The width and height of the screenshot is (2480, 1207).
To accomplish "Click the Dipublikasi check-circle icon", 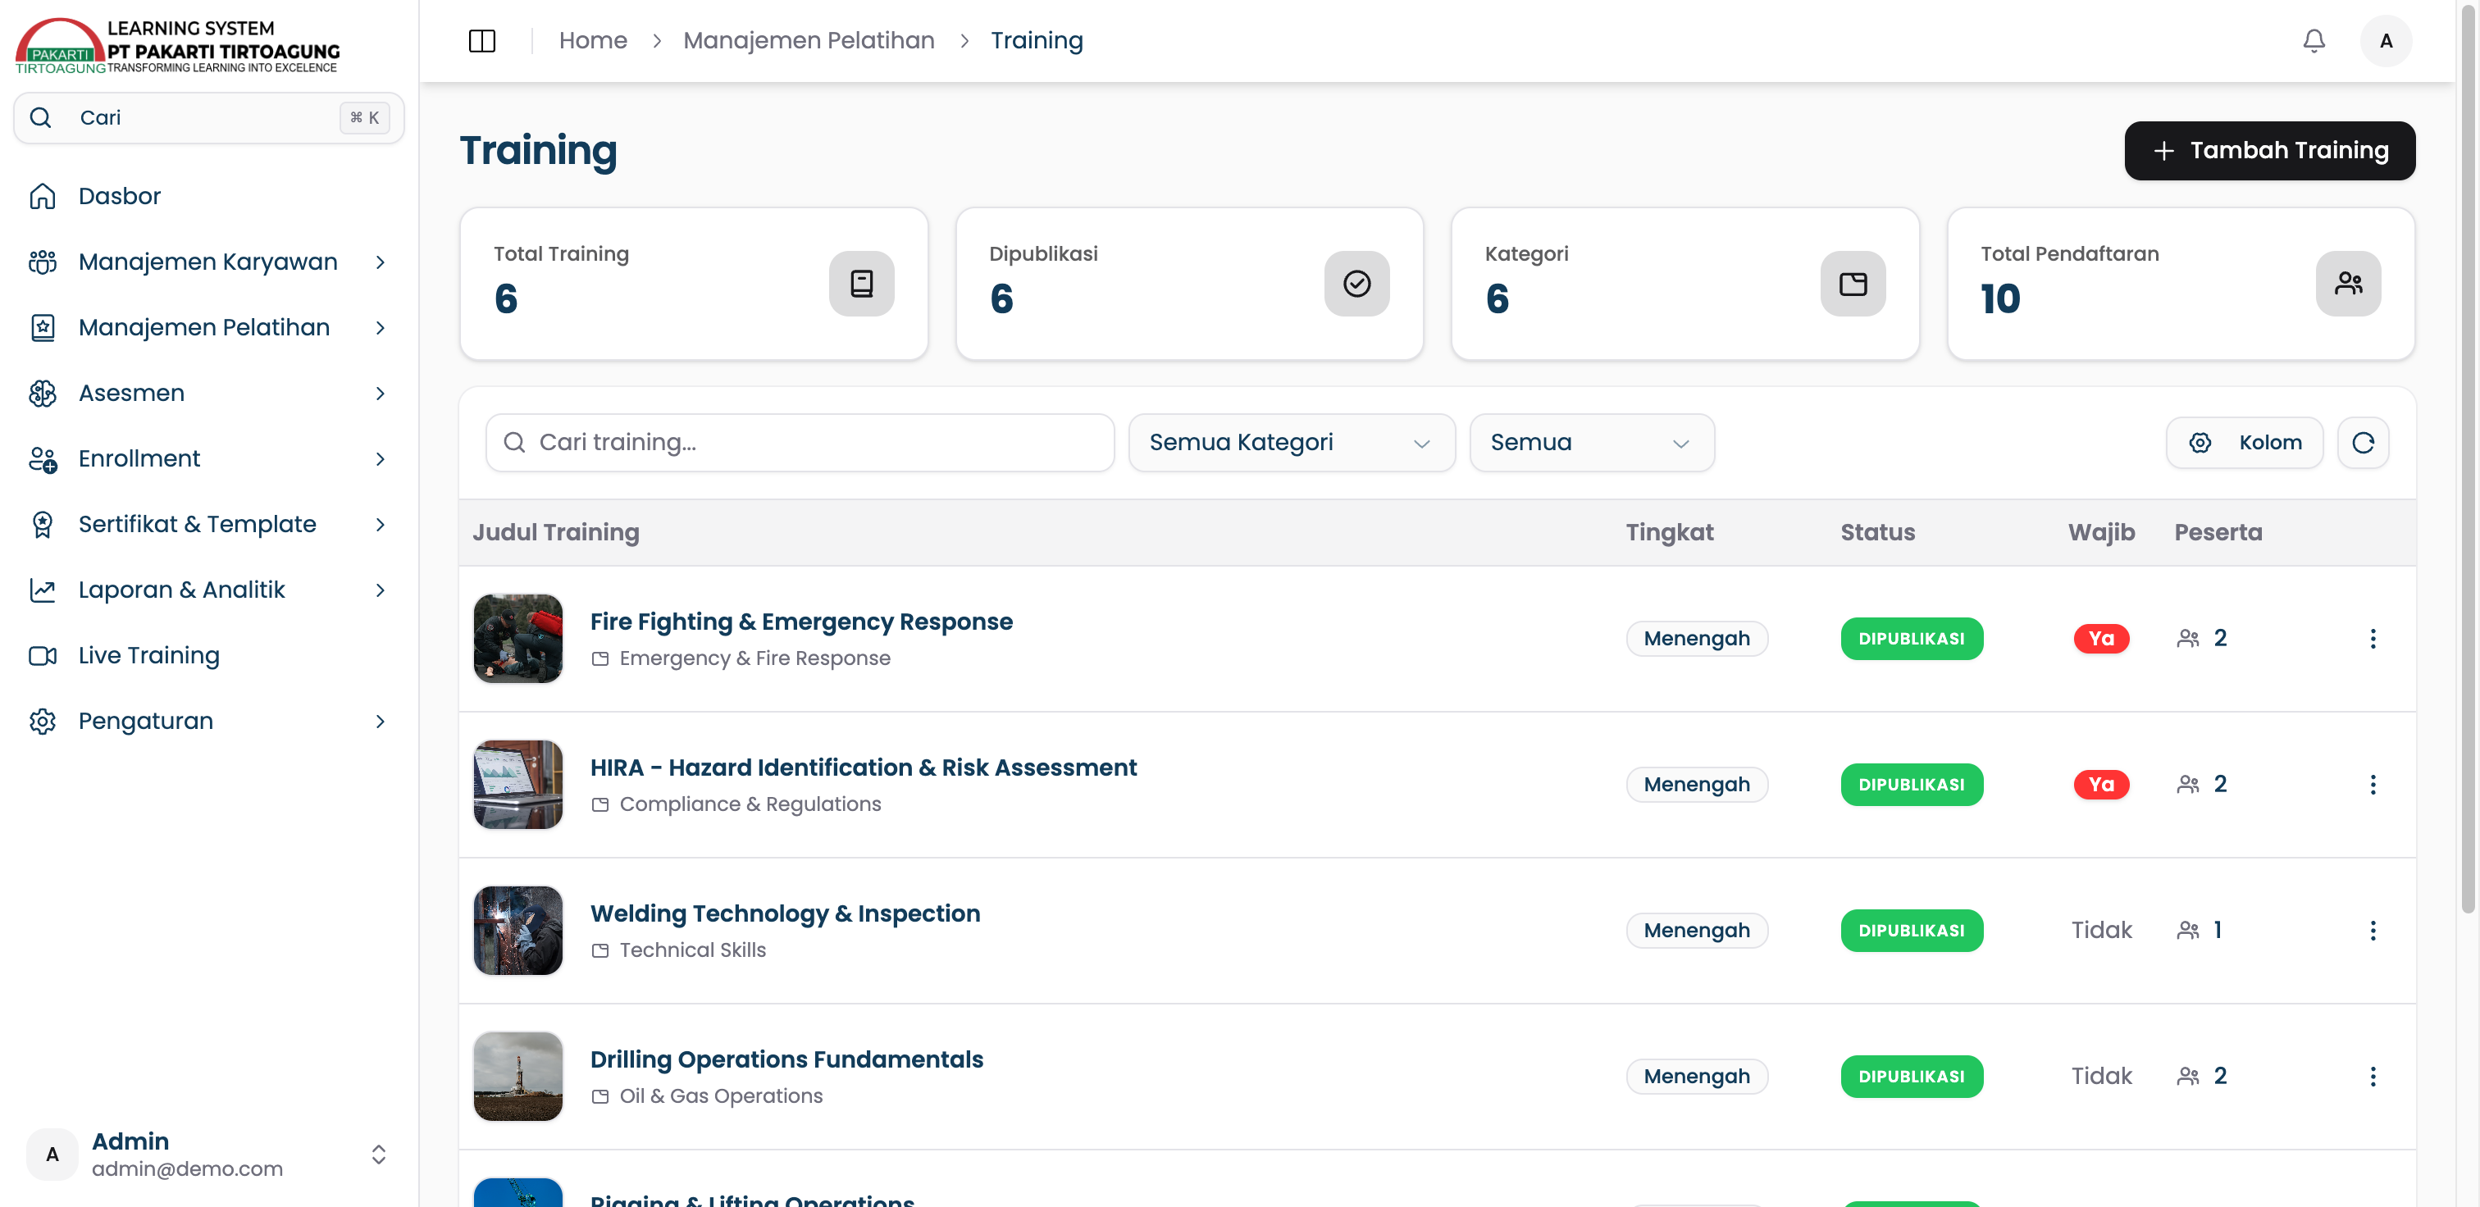I will (x=1356, y=284).
